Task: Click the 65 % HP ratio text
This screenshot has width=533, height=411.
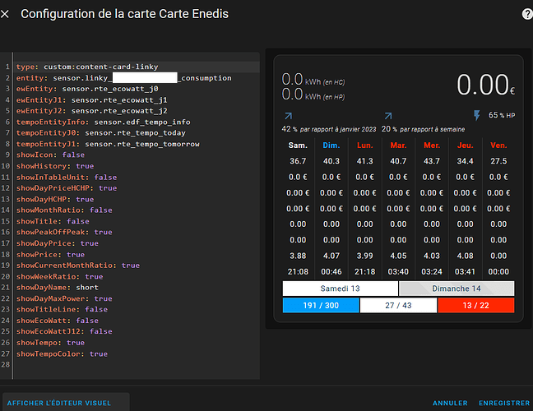Action: [502, 115]
